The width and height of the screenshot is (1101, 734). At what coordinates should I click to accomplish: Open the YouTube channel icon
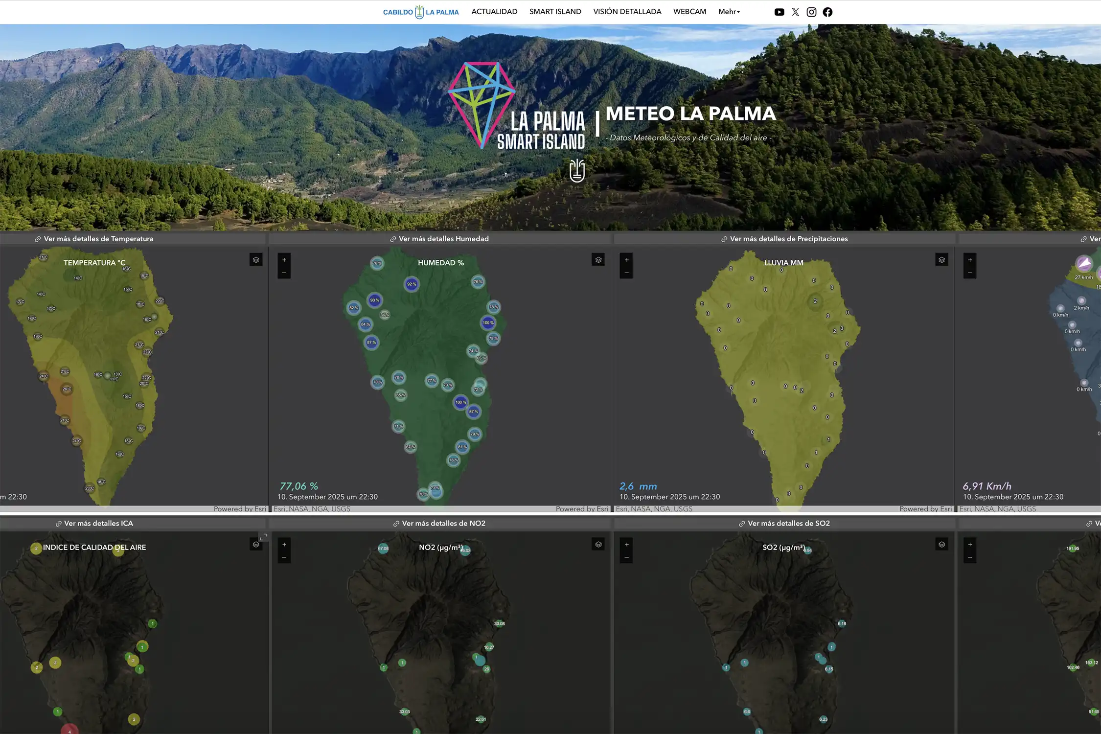780,12
